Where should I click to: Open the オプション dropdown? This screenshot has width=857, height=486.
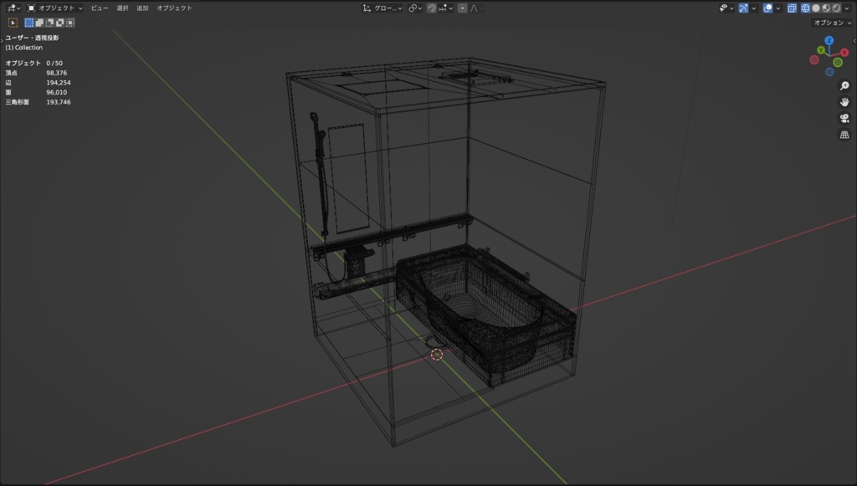(x=832, y=23)
